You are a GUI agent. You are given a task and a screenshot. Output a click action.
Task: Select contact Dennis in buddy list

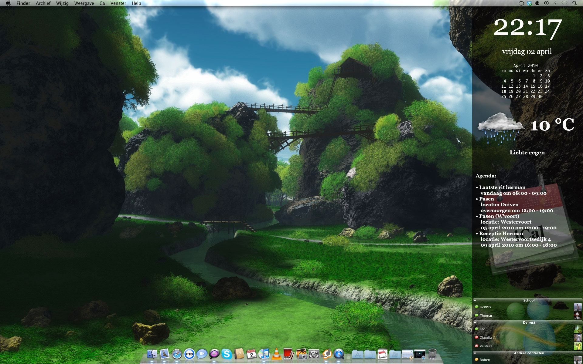point(485,307)
